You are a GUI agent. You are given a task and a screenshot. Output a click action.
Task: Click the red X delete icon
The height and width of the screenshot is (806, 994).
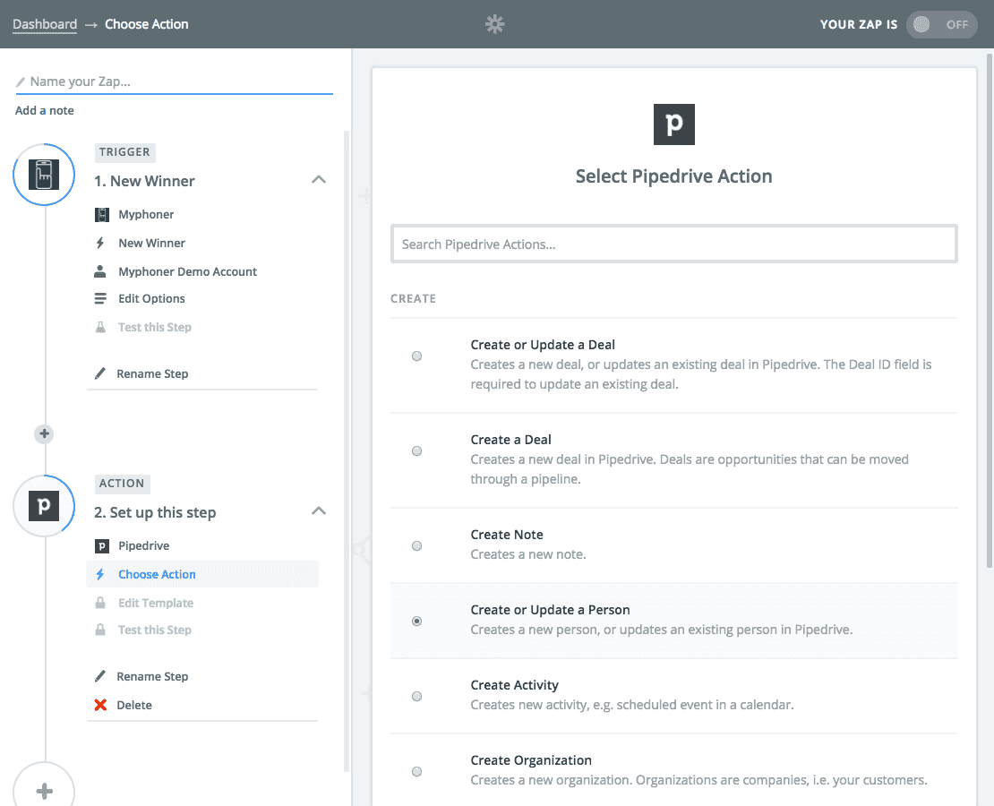click(x=100, y=705)
